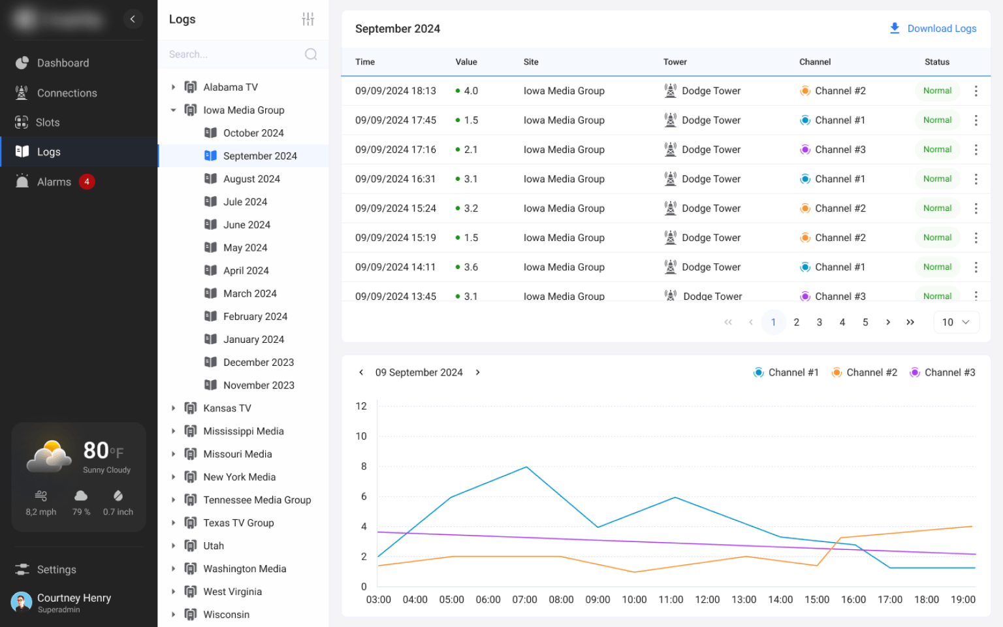Toggle Channel #2 in chart legend

tap(864, 372)
